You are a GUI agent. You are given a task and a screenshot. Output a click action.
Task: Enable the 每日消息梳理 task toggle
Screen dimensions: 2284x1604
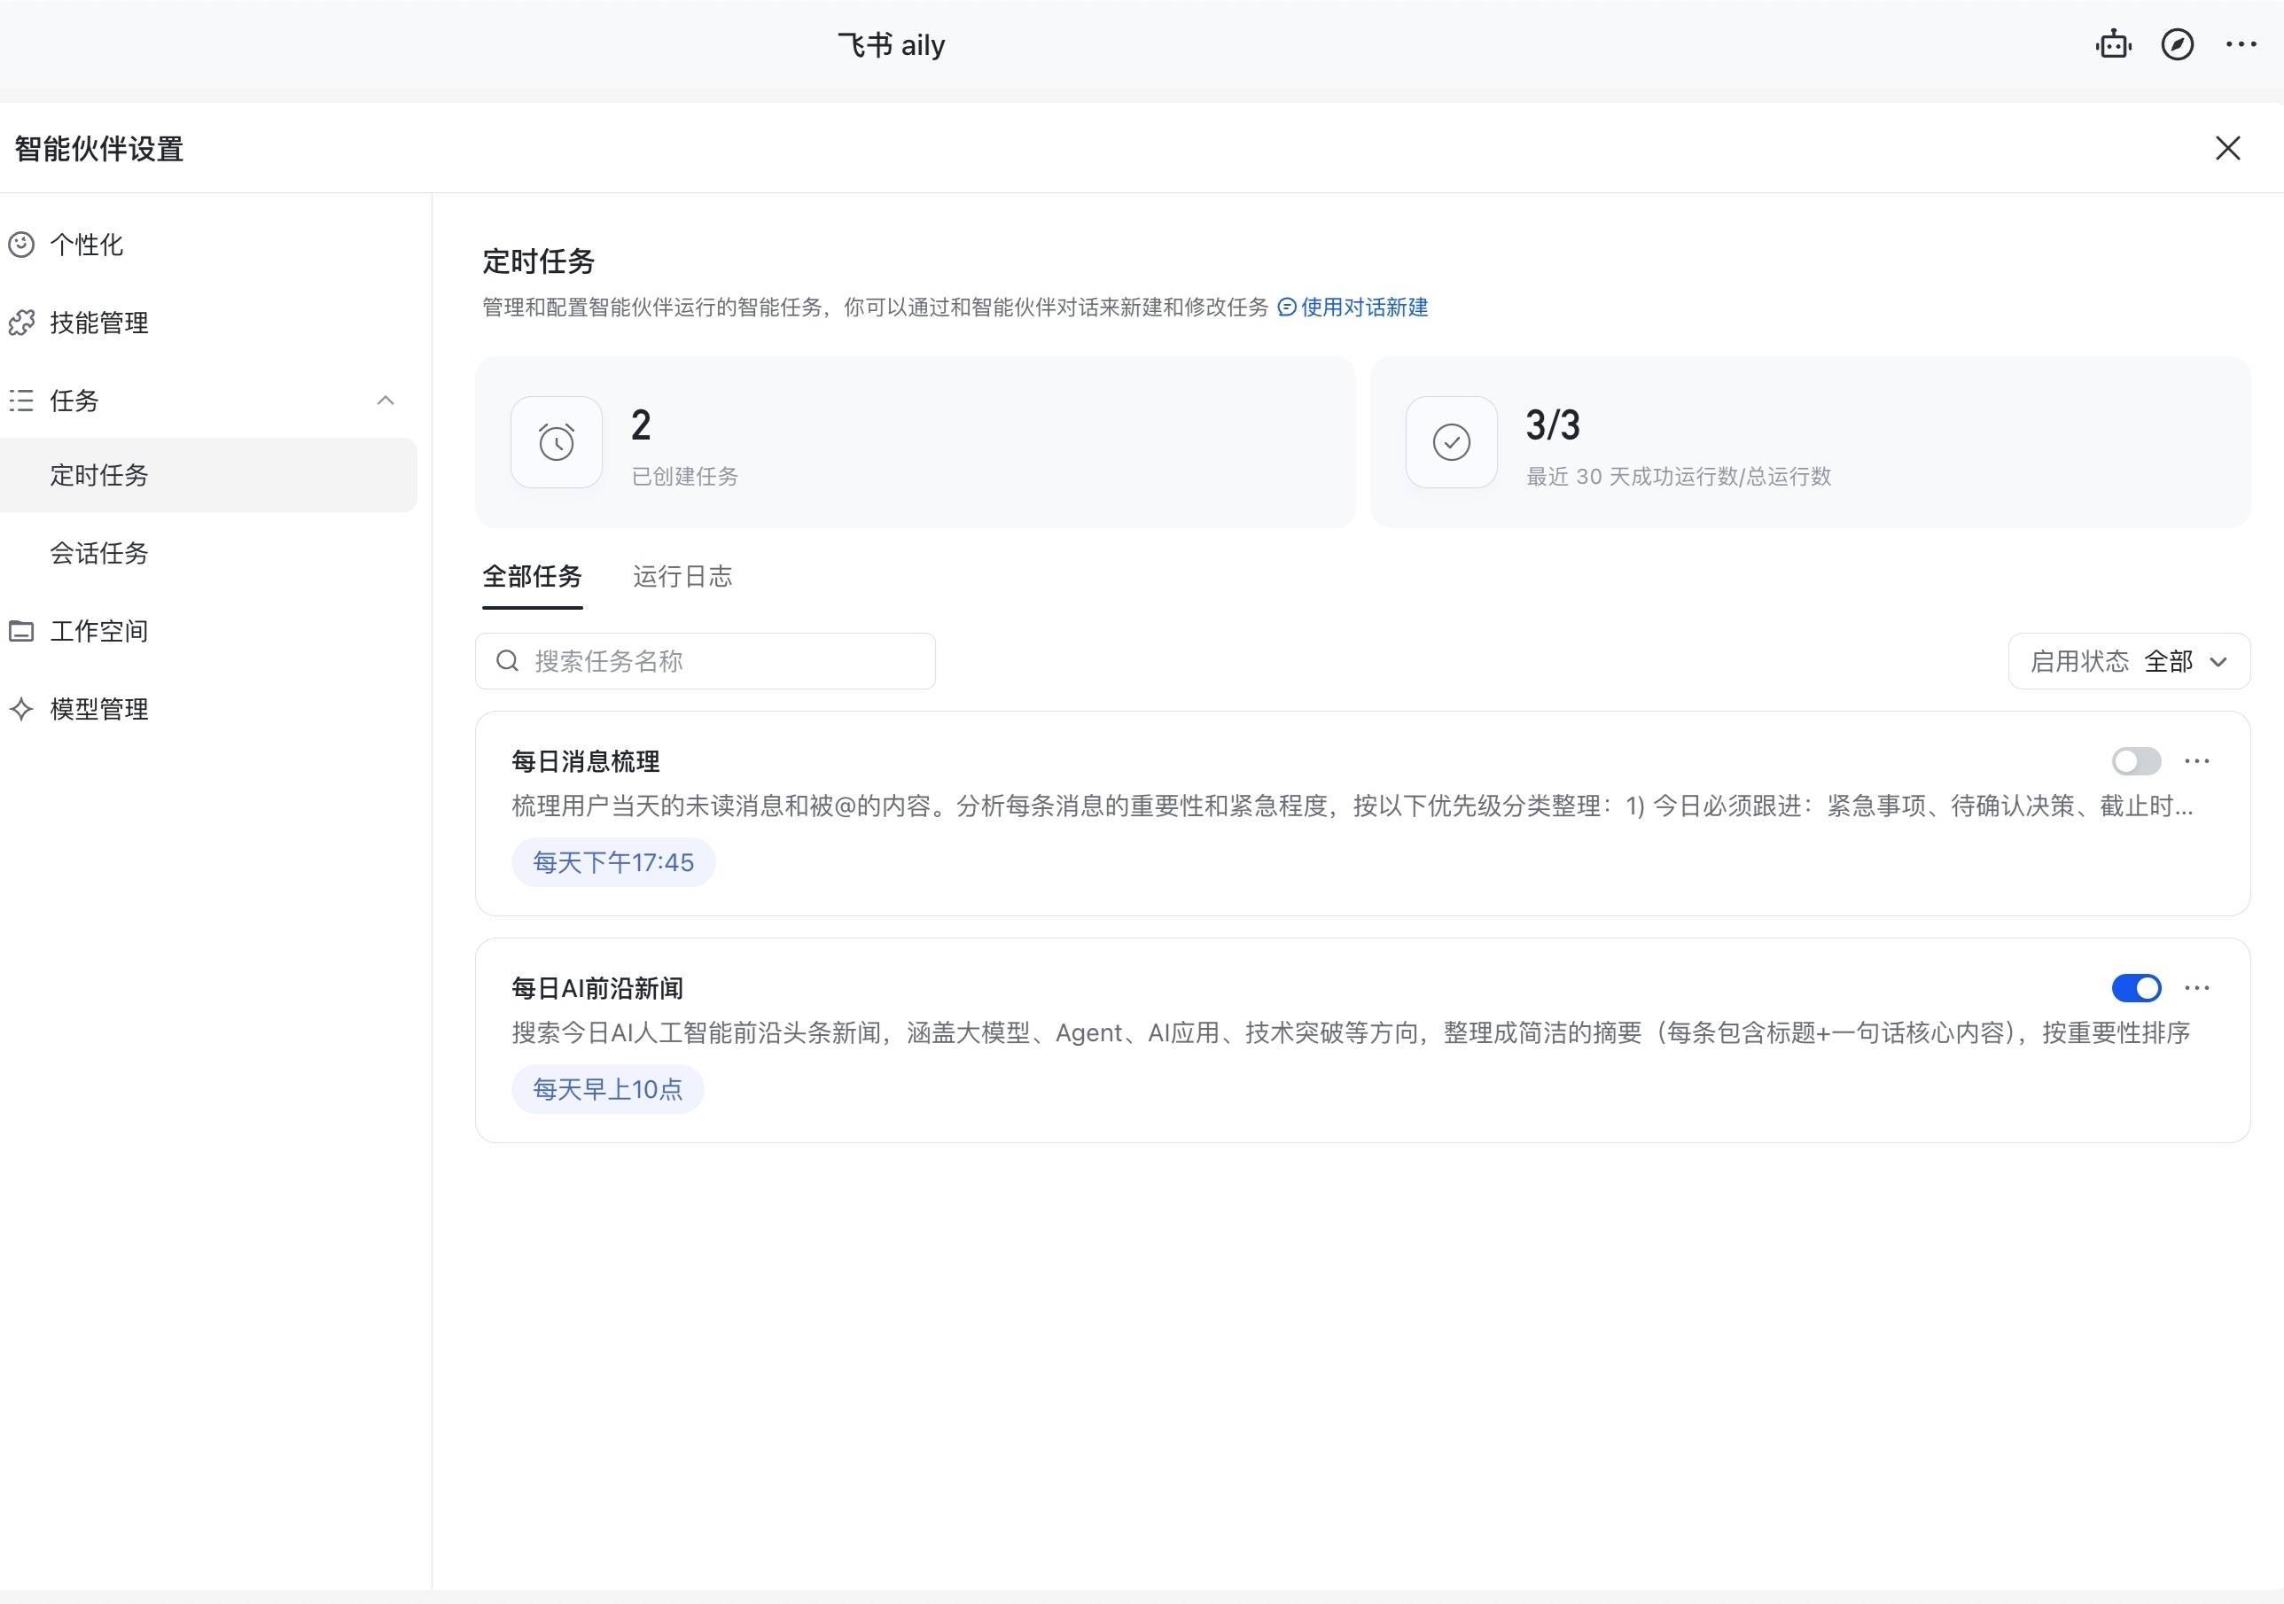[x=2135, y=760]
